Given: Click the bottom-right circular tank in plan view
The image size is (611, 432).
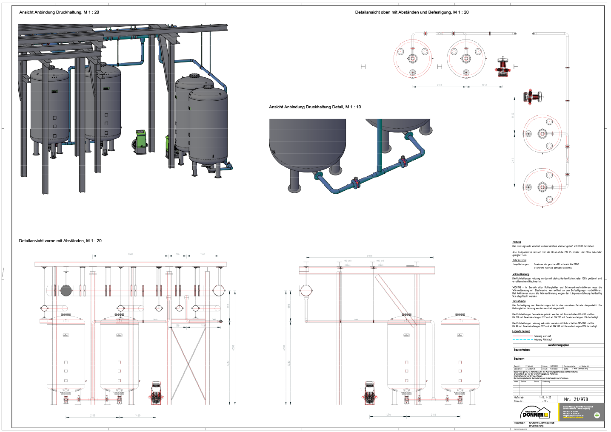Looking at the screenshot, I should pos(542,187).
